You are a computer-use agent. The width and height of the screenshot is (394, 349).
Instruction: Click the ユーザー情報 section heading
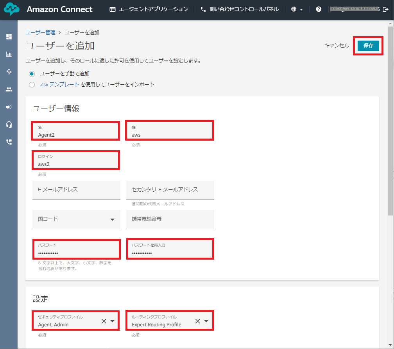tap(56, 109)
